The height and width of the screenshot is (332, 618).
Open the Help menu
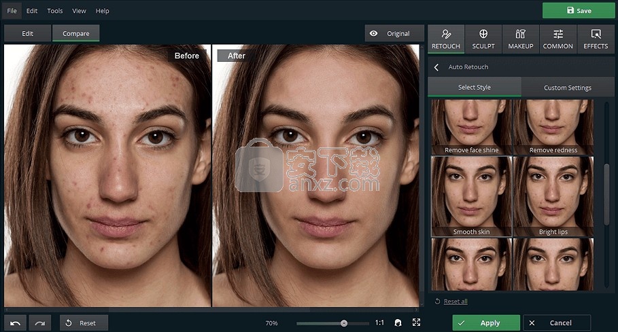102,11
